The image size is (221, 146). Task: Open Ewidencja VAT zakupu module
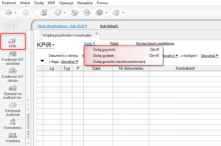pos(13,75)
